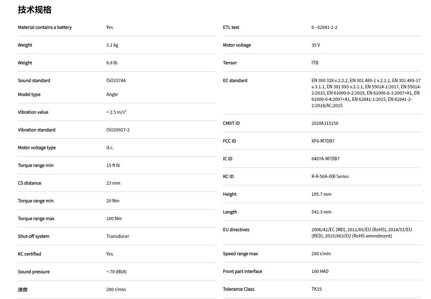Image resolution: width=431 pixels, height=299 pixels.
Task: Click the "CS distance" label
Action: pyautogui.click(x=30, y=183)
